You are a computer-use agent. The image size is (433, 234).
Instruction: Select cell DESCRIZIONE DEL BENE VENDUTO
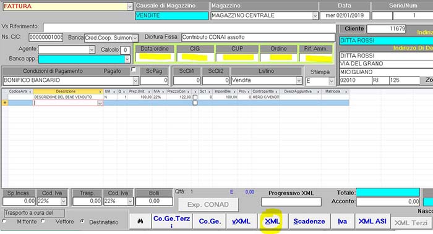(x=68, y=97)
